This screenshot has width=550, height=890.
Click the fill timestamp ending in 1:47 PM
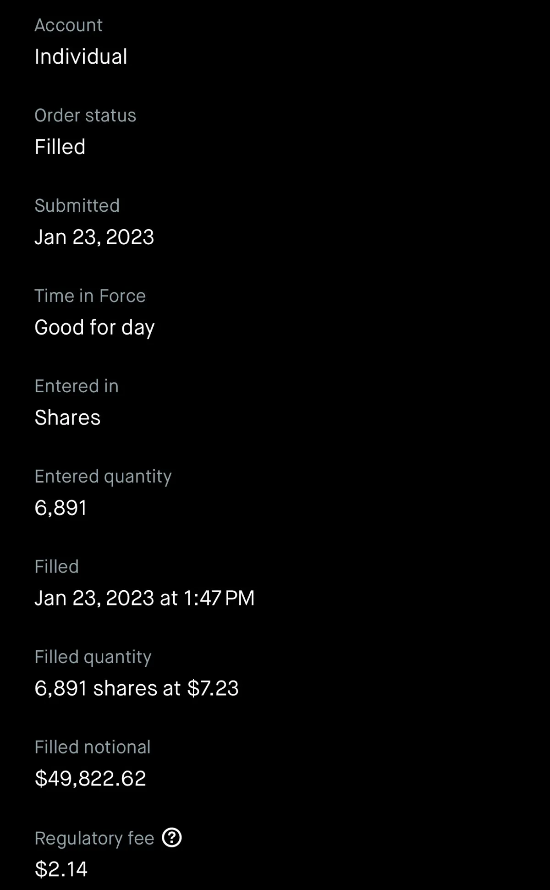click(x=144, y=598)
